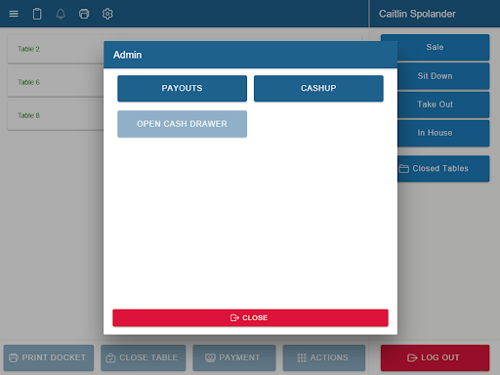Click the clipboard icon in top bar
500x375 pixels.
[37, 14]
